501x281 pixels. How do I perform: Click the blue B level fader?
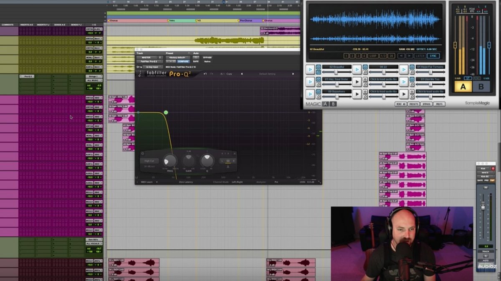tap(489, 45)
